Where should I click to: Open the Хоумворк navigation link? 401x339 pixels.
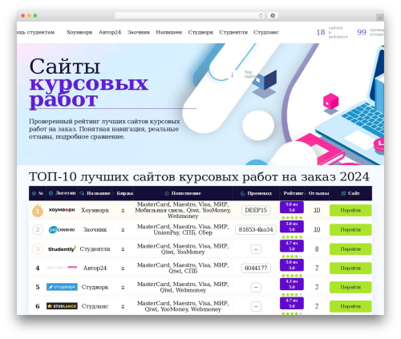point(79,32)
